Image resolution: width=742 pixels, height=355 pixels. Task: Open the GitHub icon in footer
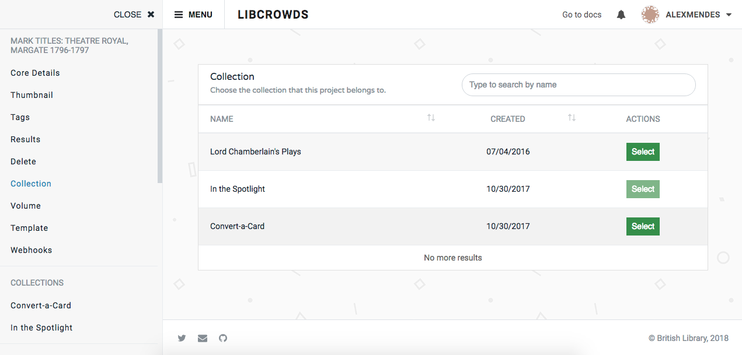tap(222, 338)
